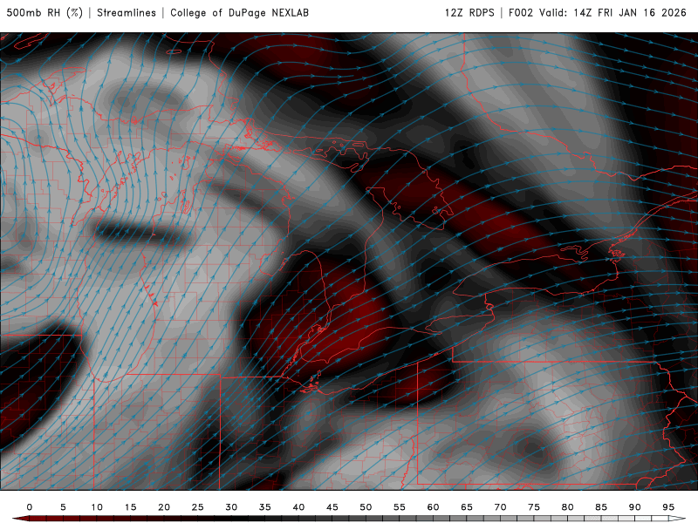Click the colorbar label "15"
The image size is (698, 523).
coord(130,507)
